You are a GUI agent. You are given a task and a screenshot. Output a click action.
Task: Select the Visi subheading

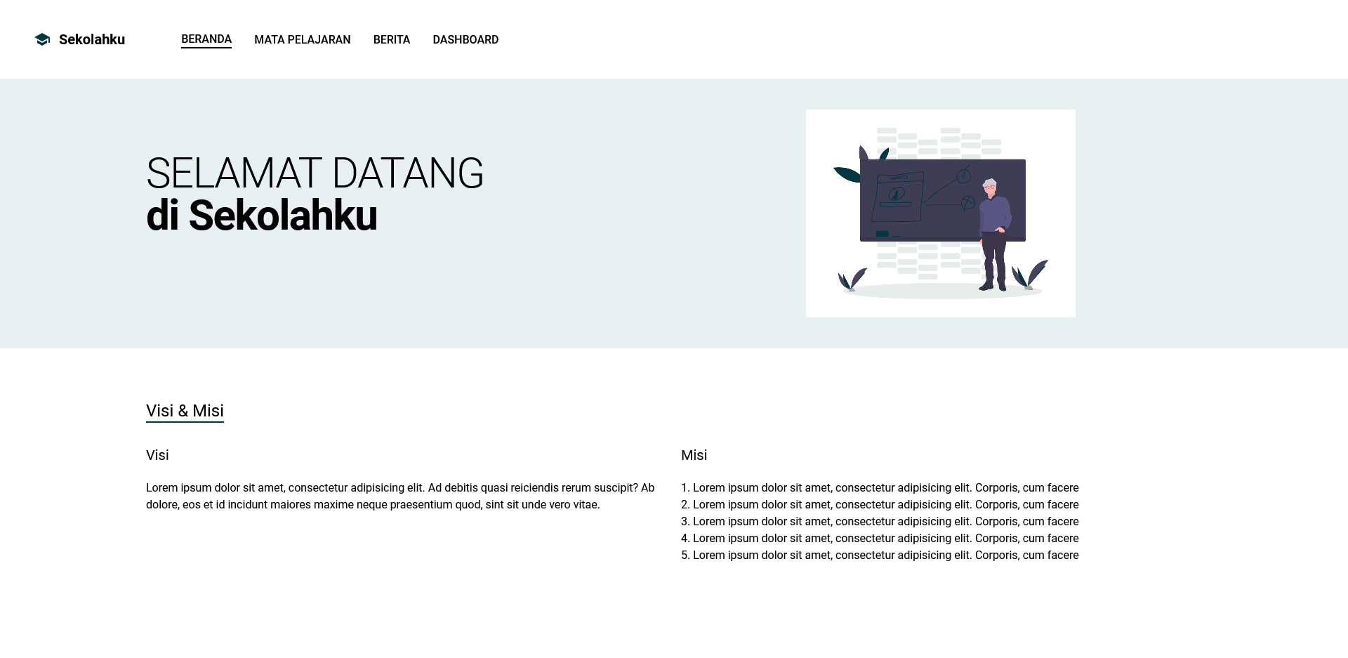pos(157,455)
